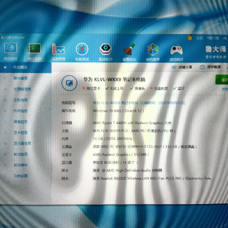Open the 论坛 forum link

[199, 38]
